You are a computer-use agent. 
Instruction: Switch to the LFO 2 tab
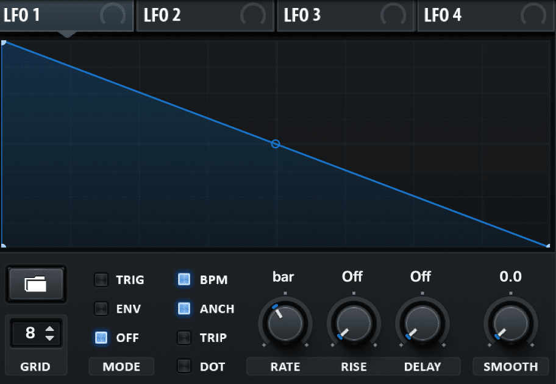(205, 16)
